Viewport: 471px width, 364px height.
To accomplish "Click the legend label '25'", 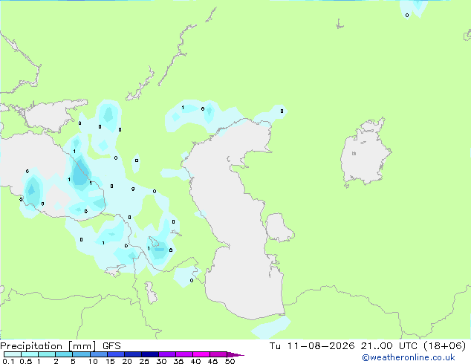I will point(144,361).
